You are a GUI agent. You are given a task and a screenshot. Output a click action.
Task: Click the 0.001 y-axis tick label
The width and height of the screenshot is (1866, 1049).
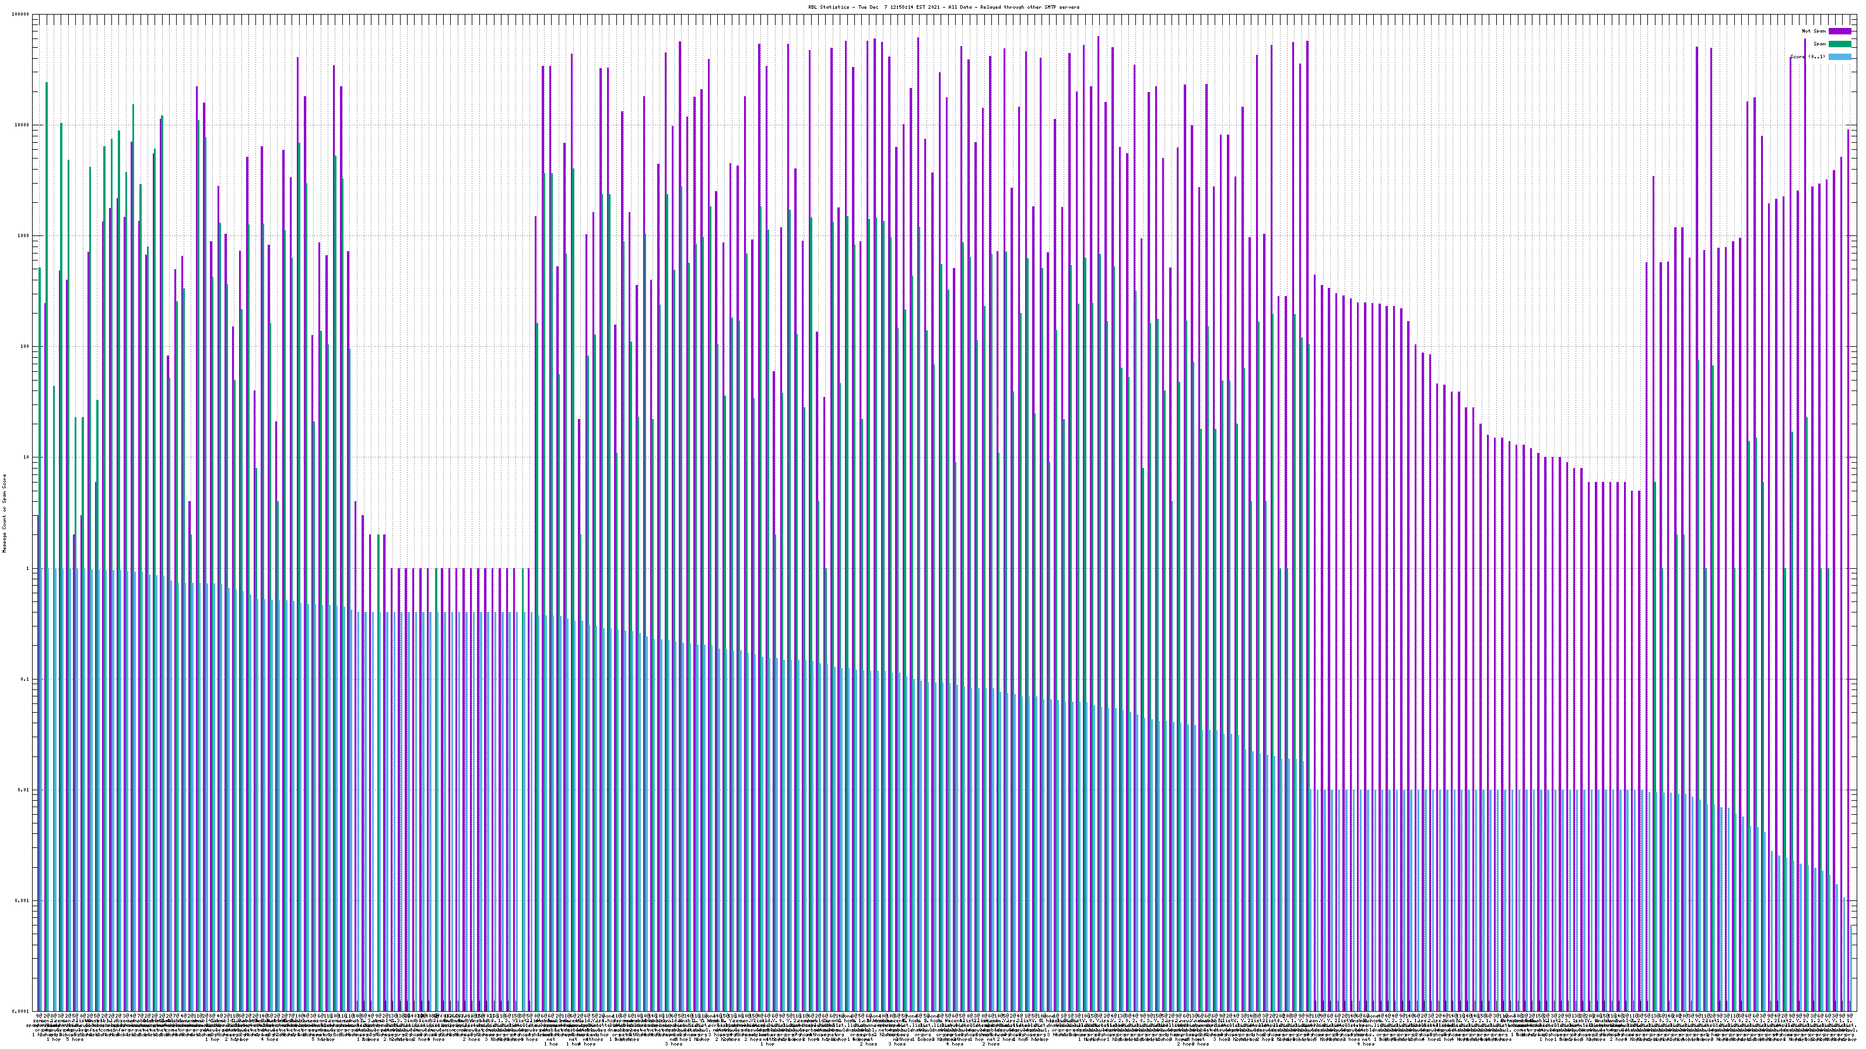[x=23, y=900]
